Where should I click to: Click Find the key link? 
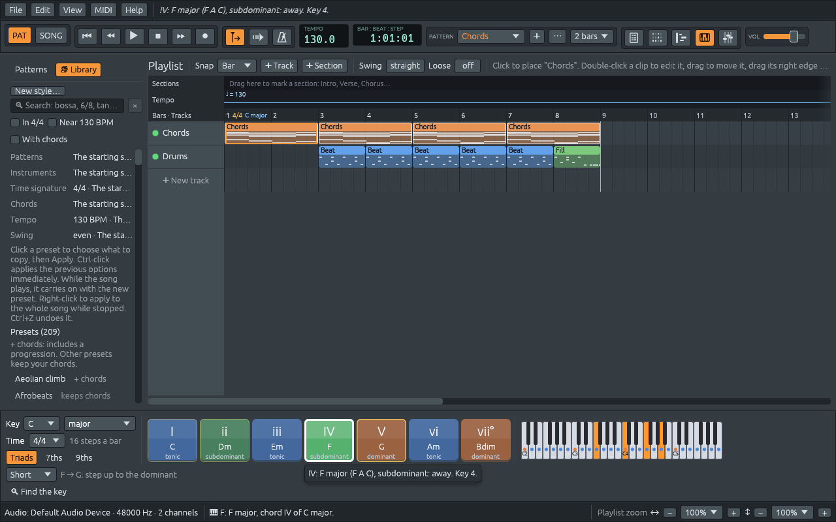click(x=39, y=492)
